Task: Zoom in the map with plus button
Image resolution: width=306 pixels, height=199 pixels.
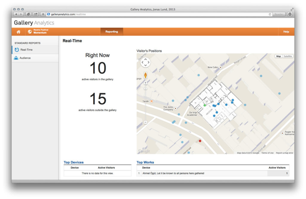Action: click(x=145, y=83)
